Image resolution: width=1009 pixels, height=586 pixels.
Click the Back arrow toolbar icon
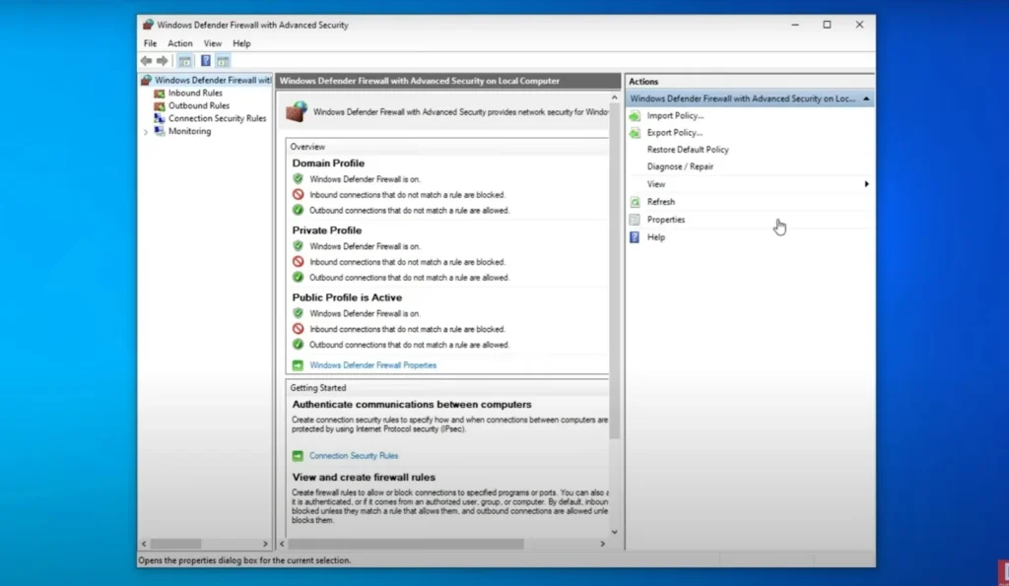click(146, 61)
